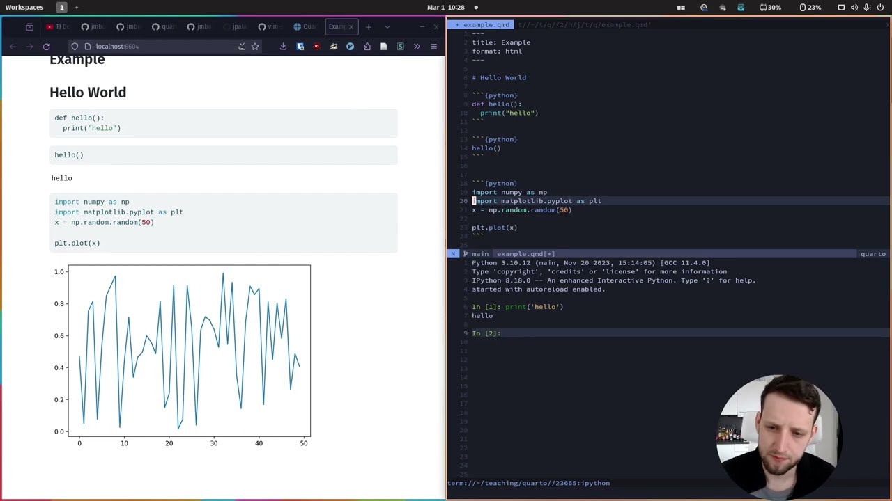Select workspace 1 in the top bar

pyautogui.click(x=61, y=7)
